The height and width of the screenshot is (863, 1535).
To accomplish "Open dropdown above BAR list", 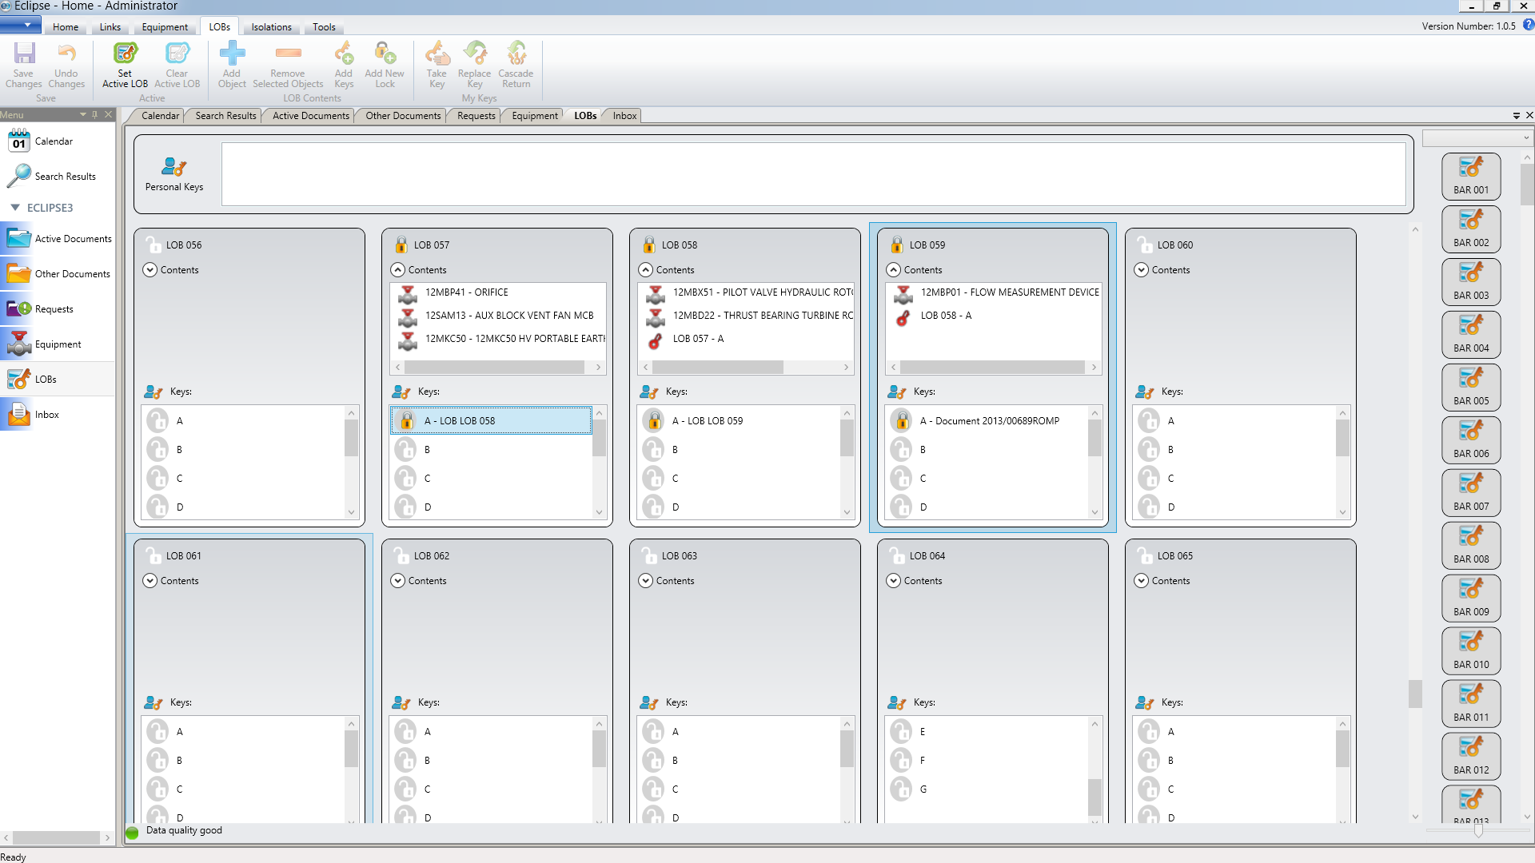I will click(1477, 138).
